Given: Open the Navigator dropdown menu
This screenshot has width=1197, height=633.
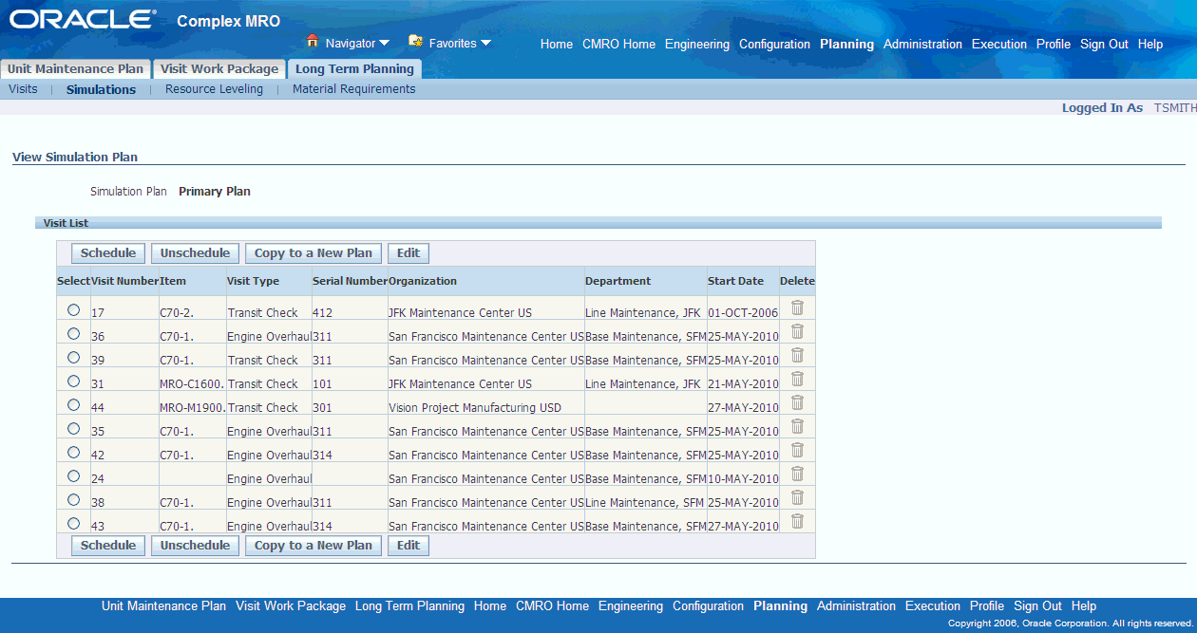Looking at the screenshot, I should coord(357,44).
